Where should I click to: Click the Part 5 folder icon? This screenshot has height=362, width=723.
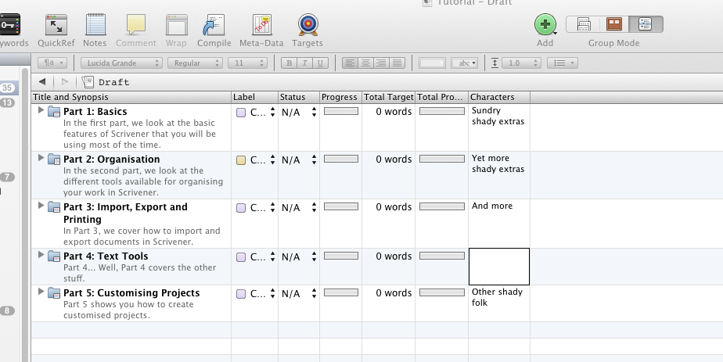[x=55, y=293]
